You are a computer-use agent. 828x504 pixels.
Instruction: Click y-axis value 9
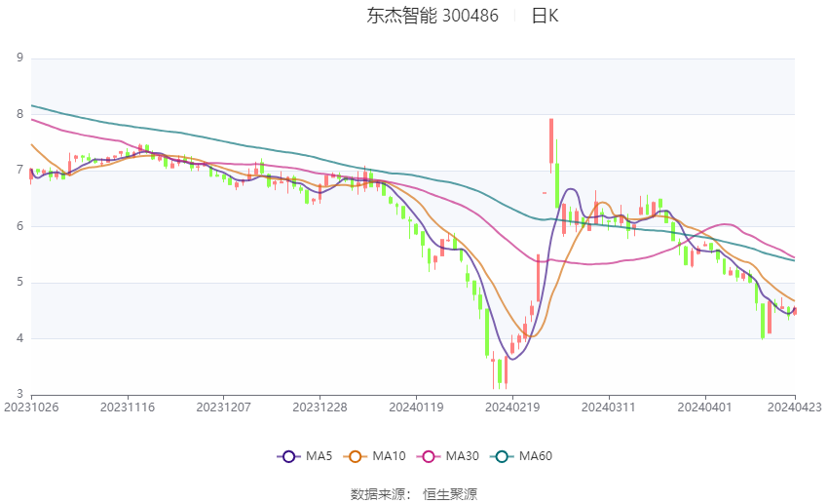[20, 58]
